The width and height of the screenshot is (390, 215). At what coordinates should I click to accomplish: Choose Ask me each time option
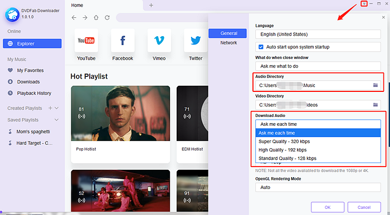[x=318, y=133]
